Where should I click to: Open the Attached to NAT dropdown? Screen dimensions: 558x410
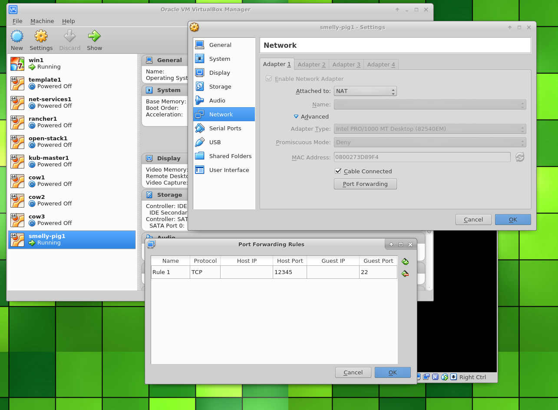click(x=365, y=91)
